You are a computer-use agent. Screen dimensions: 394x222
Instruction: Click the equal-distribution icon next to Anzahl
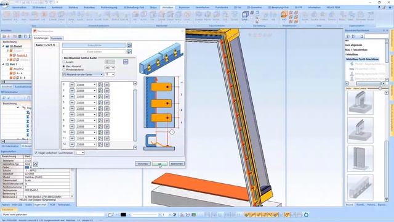[x=126, y=62]
